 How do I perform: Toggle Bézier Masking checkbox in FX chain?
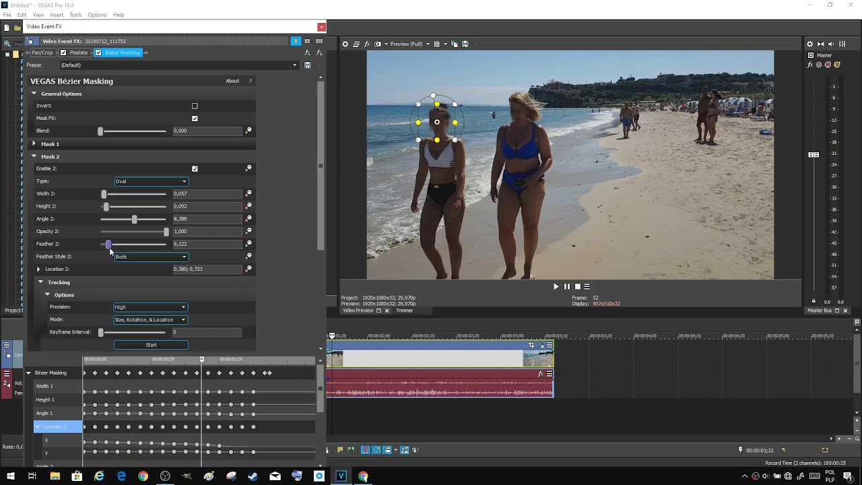point(98,53)
